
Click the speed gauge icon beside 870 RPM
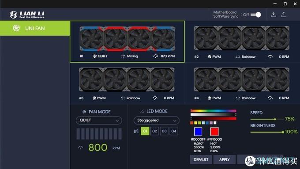[156, 56]
